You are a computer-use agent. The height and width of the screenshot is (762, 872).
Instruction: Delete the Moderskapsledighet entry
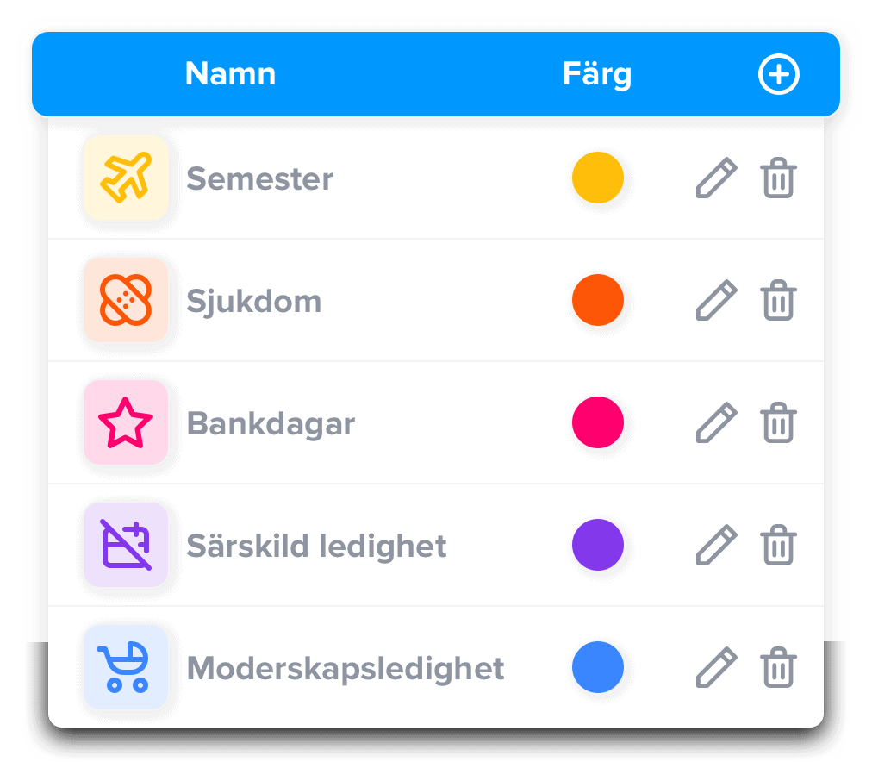pyautogui.click(x=779, y=667)
